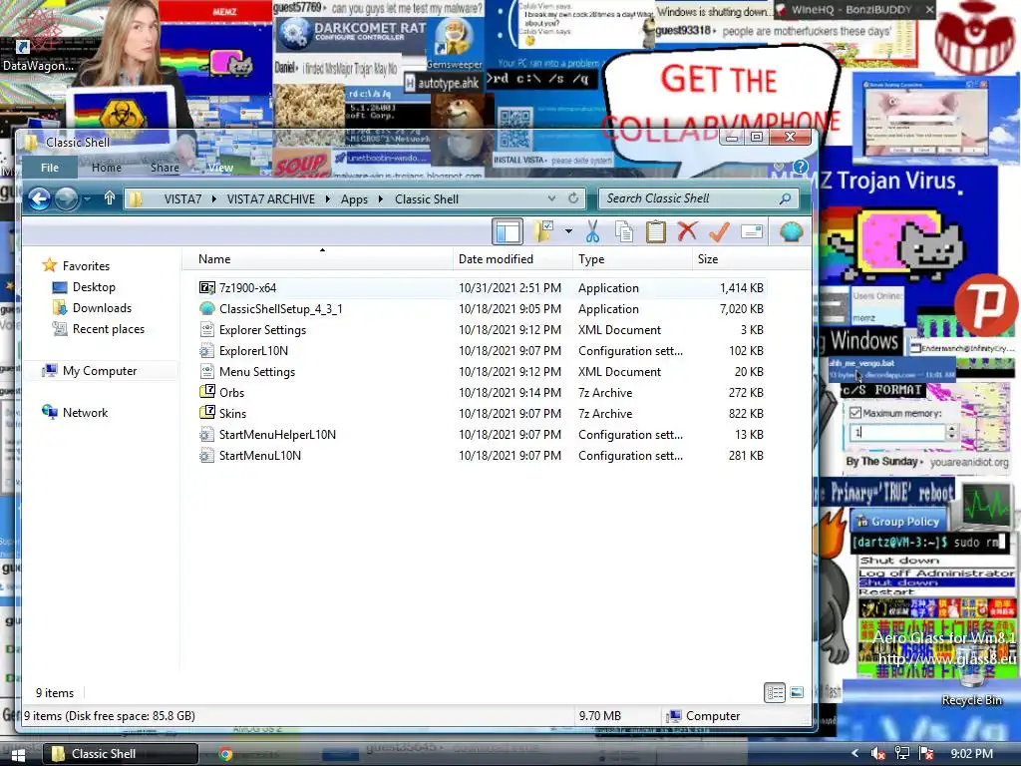Click the VISTA7 breadcrumb
Viewport: 1021px width, 766px height.
[182, 198]
